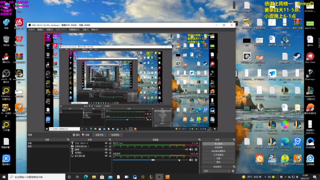
Task: Mute the 麦克风/Aux speaker icon
Action: point(191,149)
